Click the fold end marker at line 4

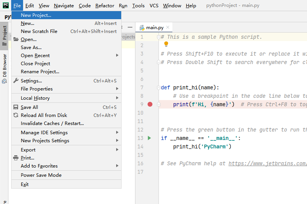pos(159,62)
